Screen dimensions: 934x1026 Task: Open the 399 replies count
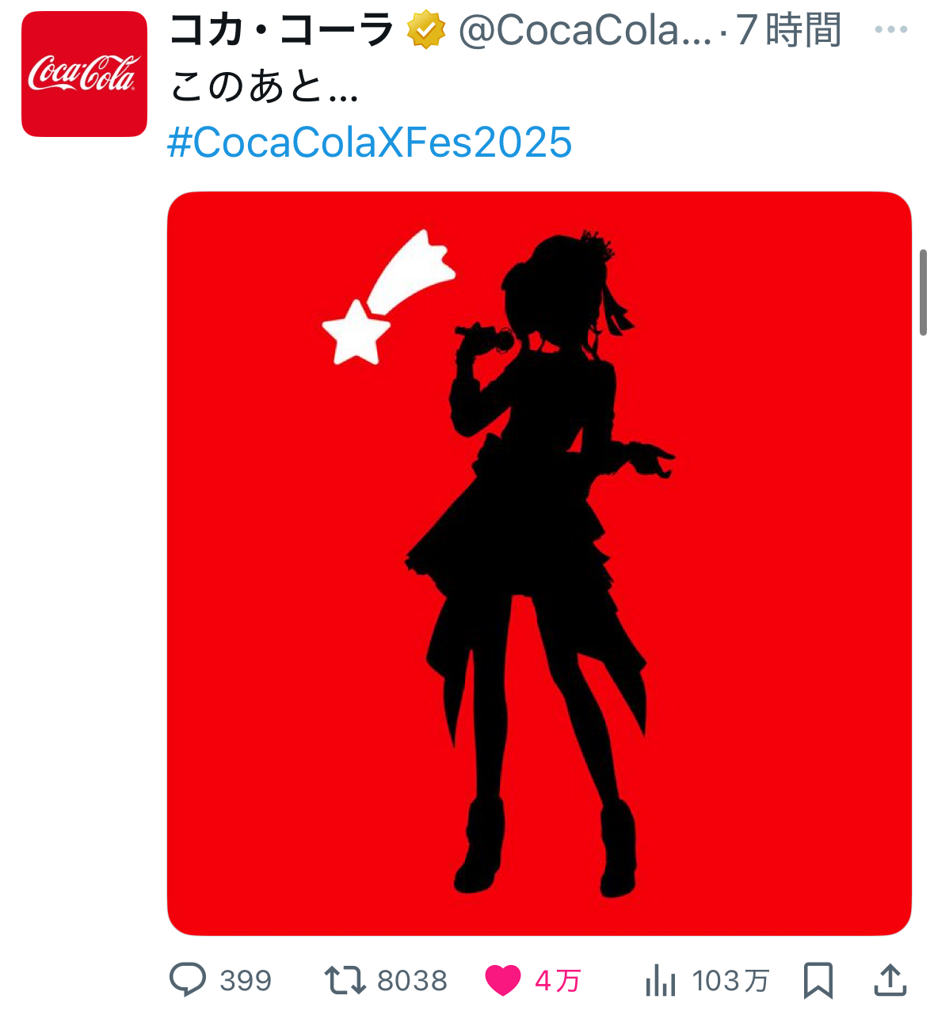click(x=246, y=981)
